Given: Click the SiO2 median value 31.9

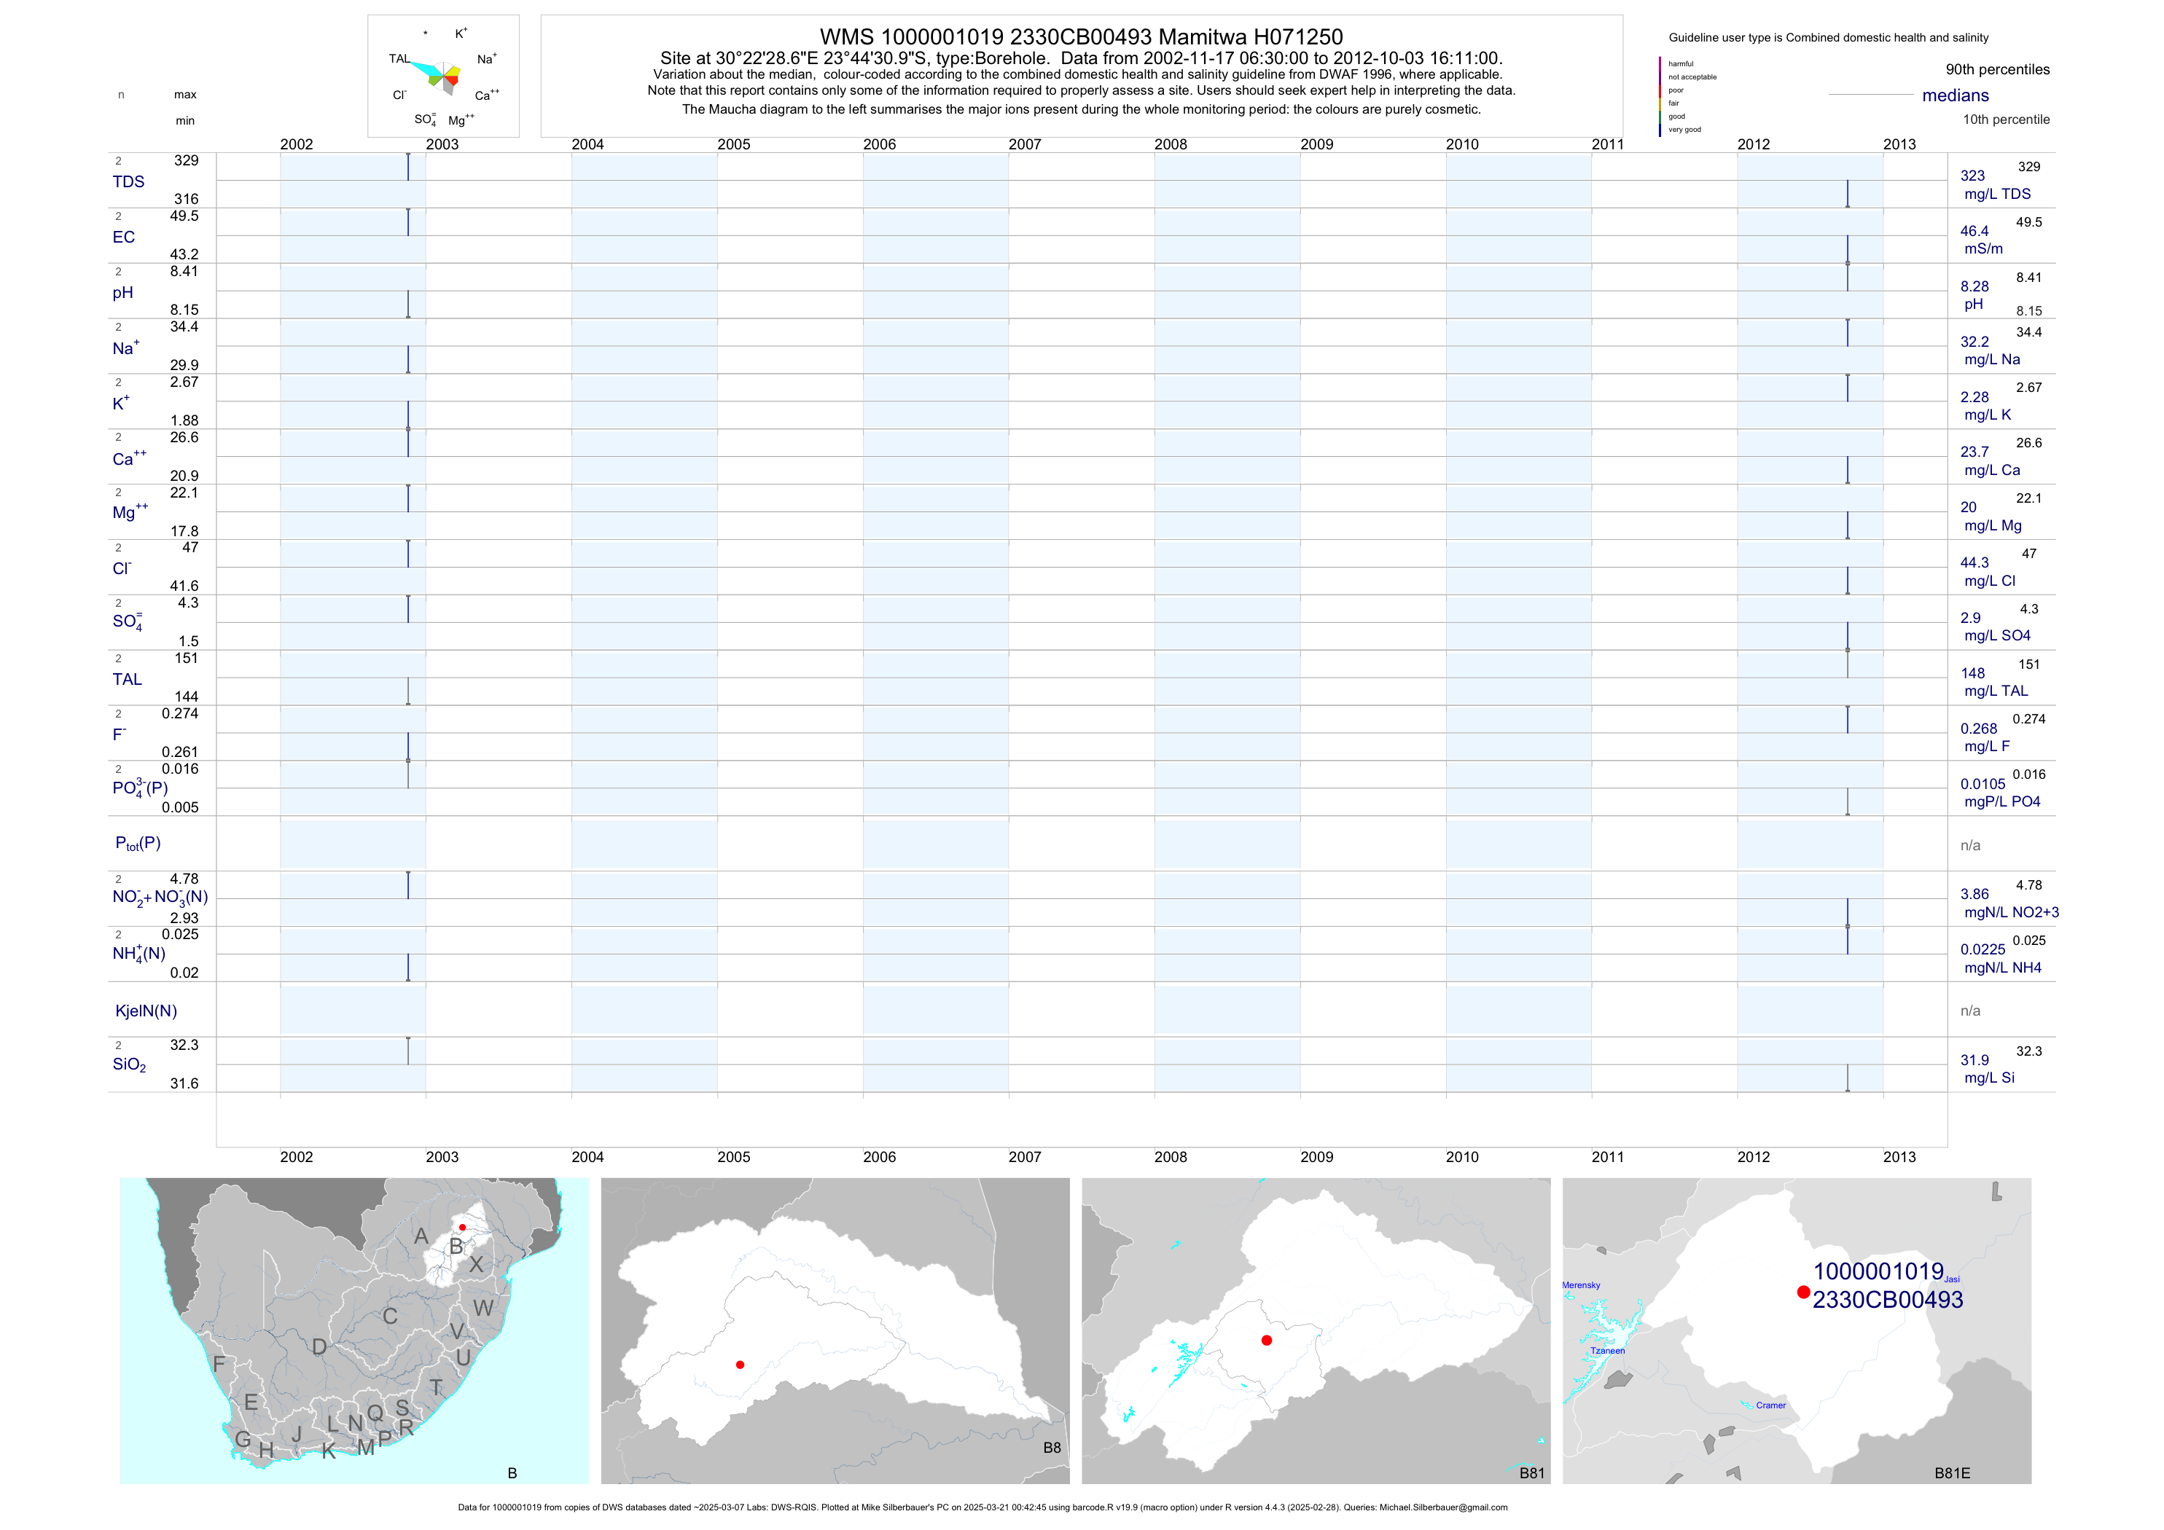Looking at the screenshot, I should coord(1974,1060).
